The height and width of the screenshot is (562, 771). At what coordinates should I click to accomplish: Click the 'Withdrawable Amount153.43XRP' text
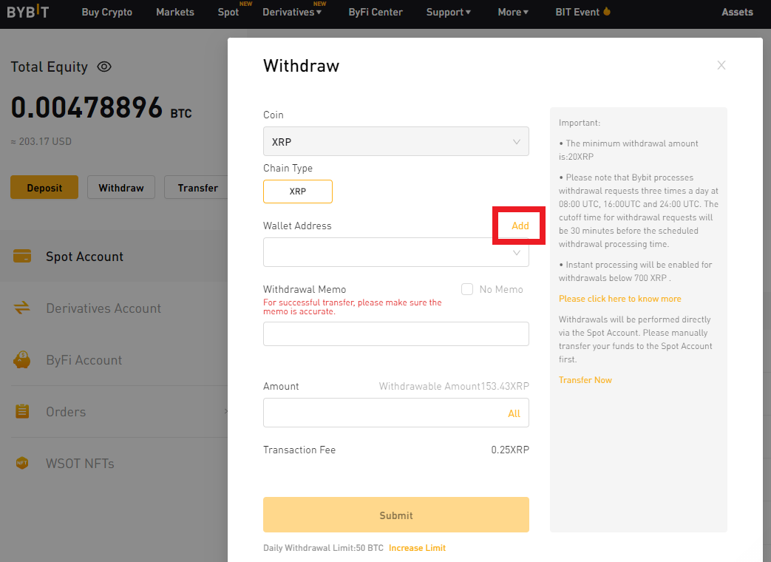pyautogui.click(x=454, y=386)
